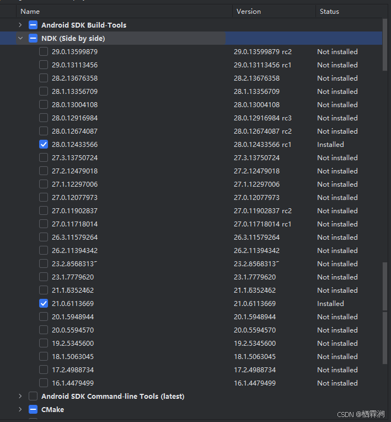Toggle Android SDK Build-Tools group checkbox
391x422 pixels.
(33, 25)
